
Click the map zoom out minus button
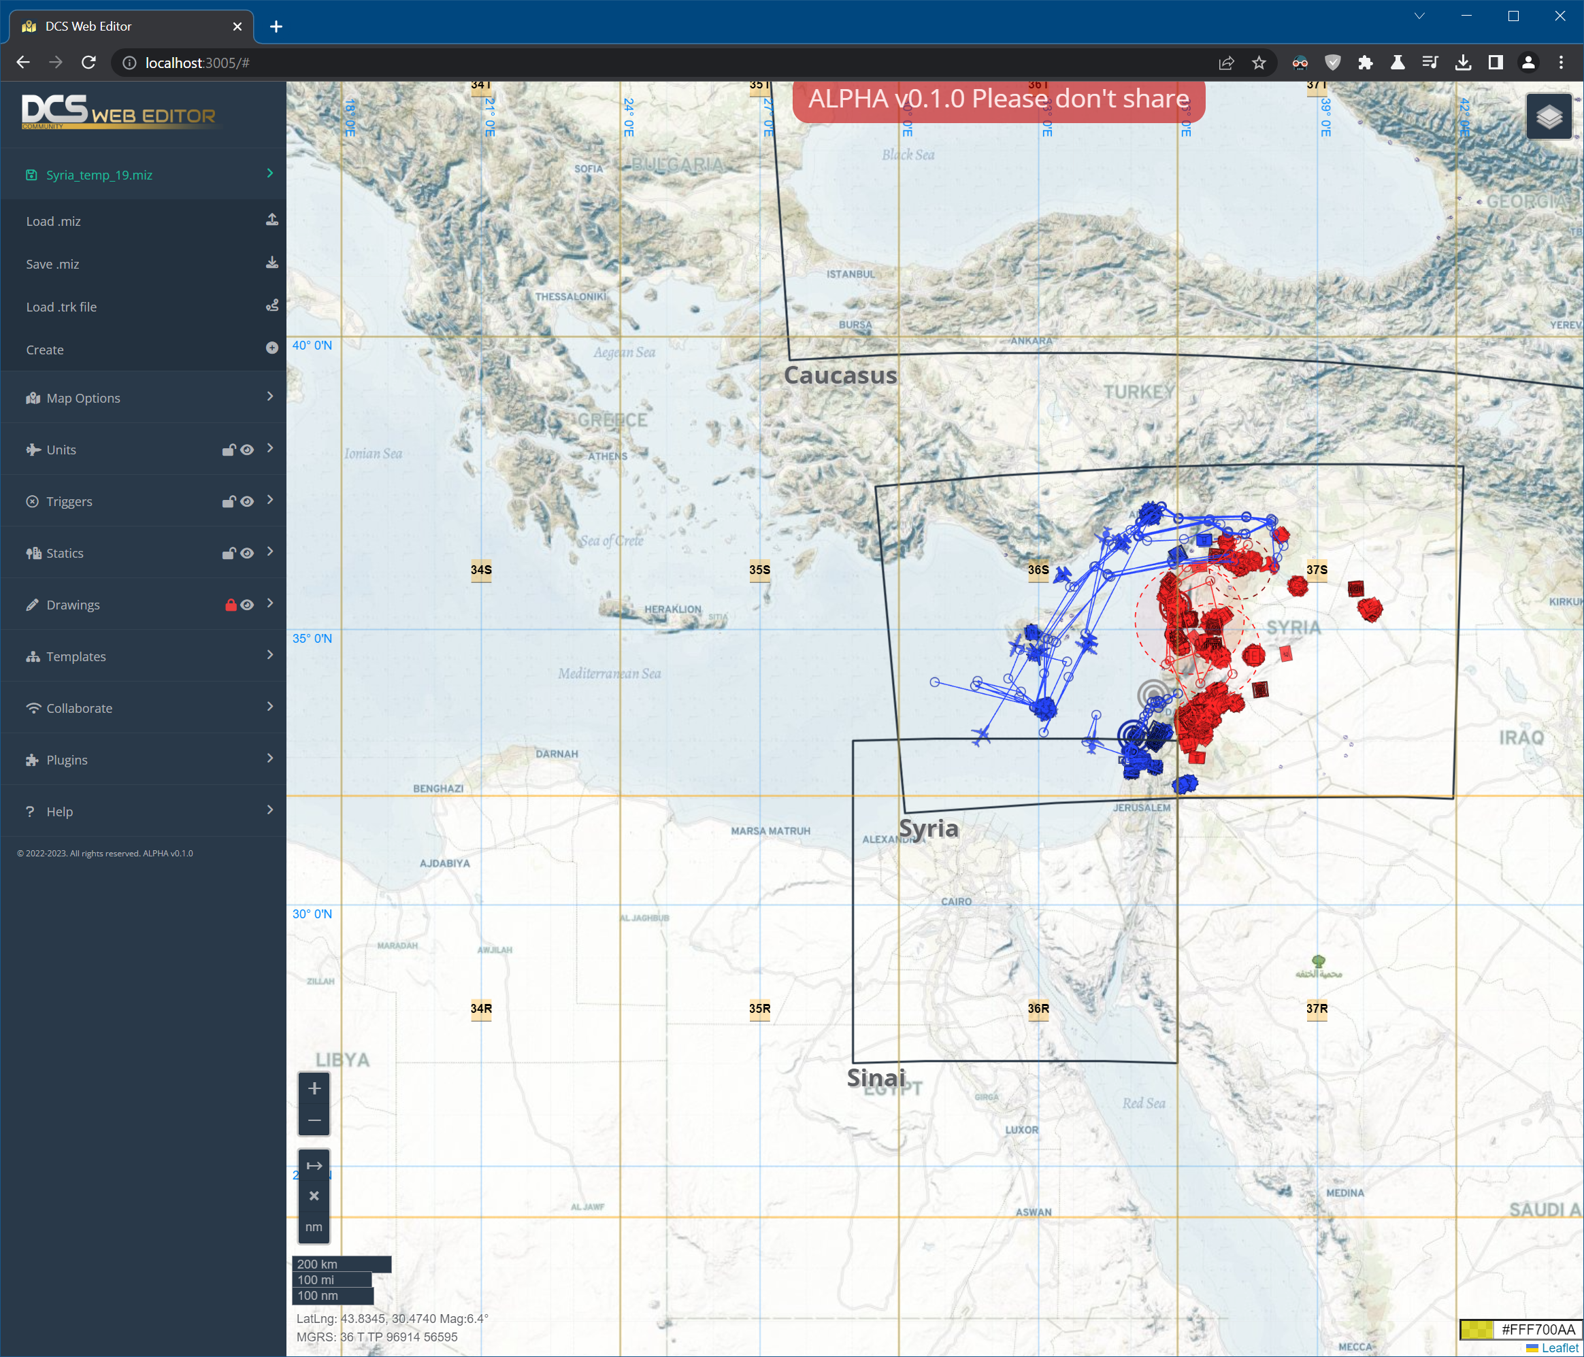(x=314, y=1120)
